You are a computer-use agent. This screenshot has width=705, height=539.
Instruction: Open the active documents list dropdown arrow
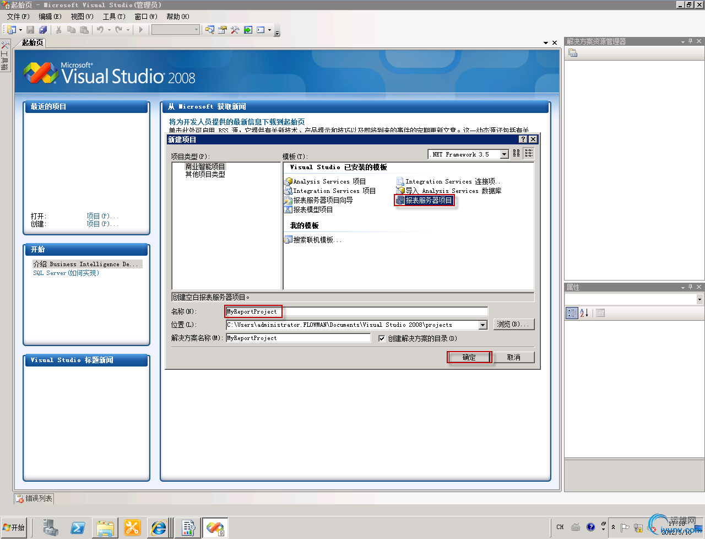pos(546,42)
